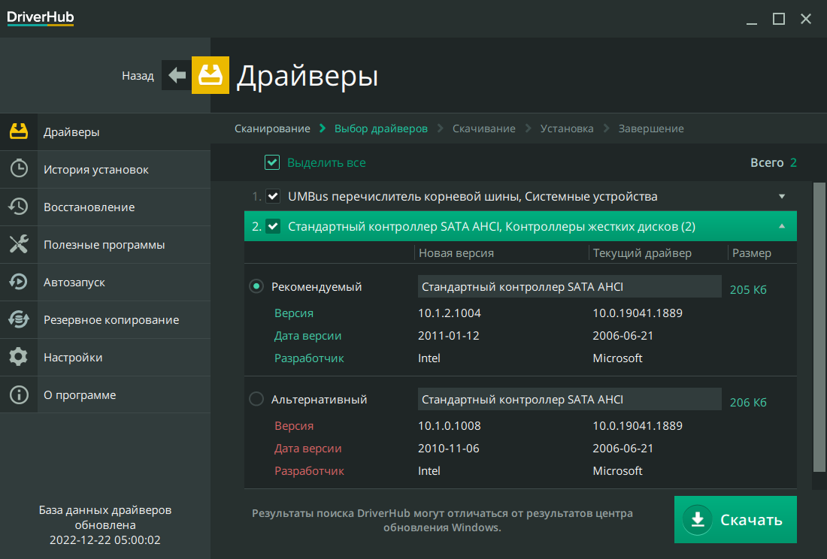Click the Restore (Восстановление) icon
This screenshot has width=827, height=559.
(x=19, y=207)
